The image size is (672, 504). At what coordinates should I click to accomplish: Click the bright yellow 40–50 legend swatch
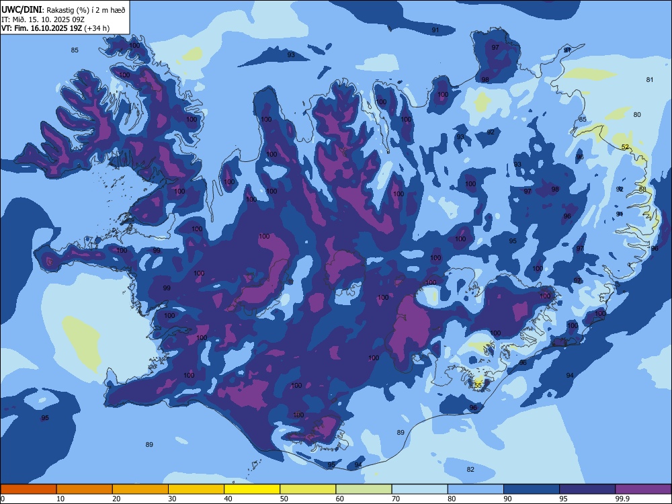252,489
